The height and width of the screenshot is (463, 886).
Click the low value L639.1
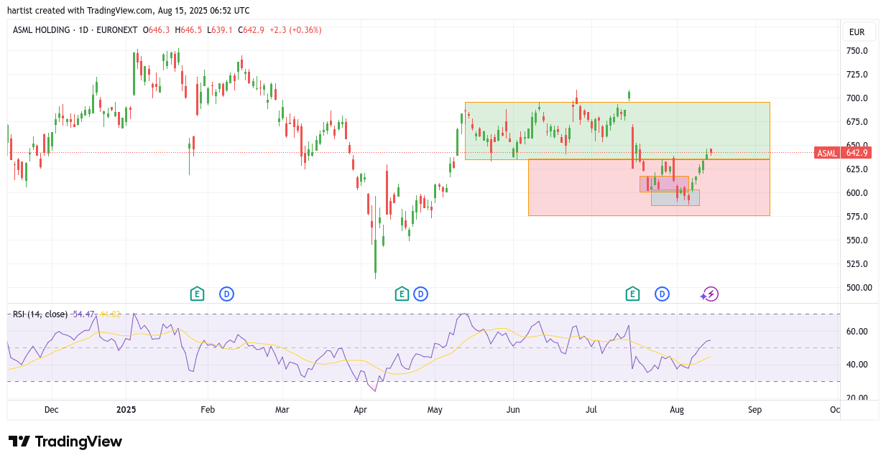coord(219,30)
